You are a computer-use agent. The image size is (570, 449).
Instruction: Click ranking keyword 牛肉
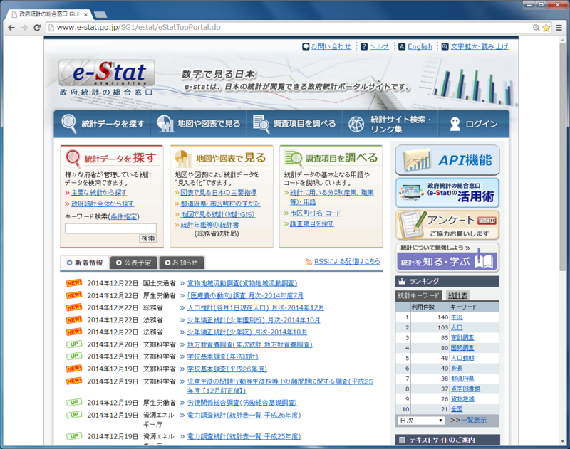457,317
